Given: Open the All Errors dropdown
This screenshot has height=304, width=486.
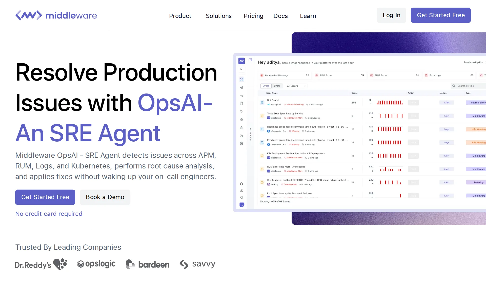Looking at the screenshot, I should 296,86.
